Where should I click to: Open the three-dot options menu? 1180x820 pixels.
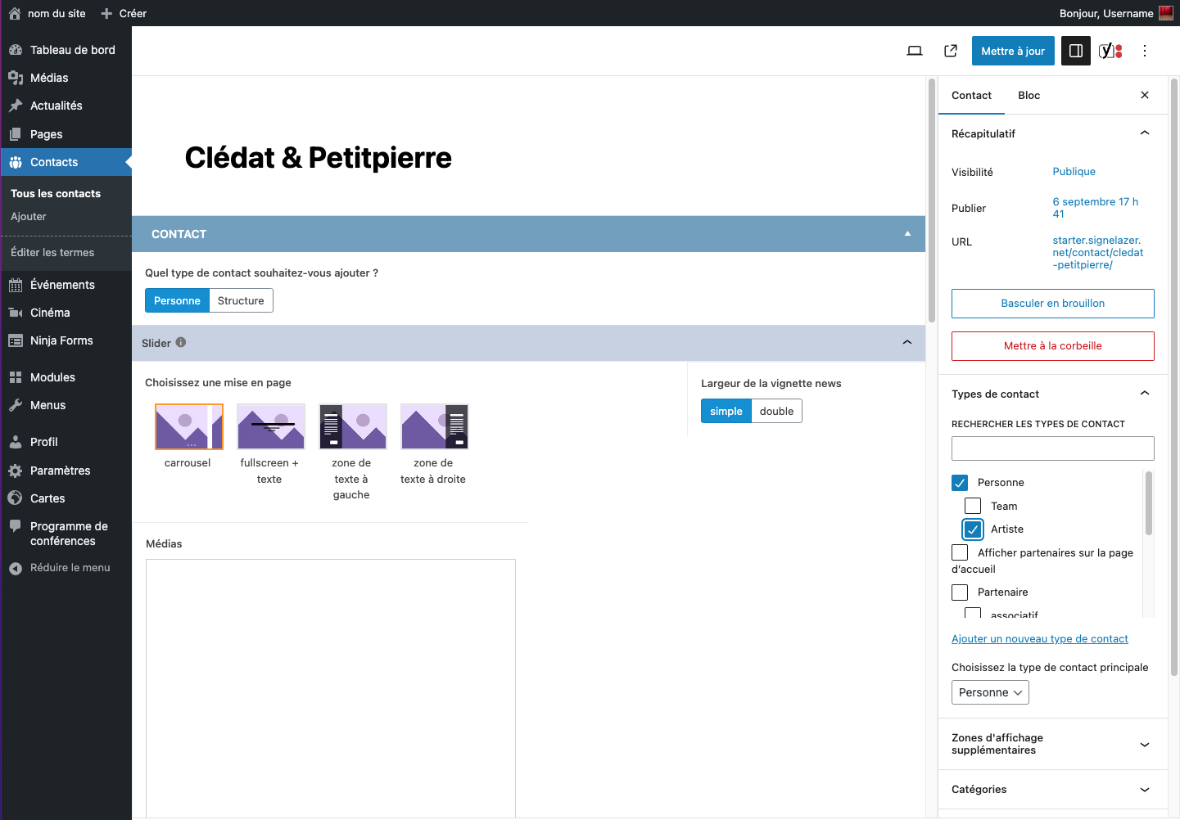[x=1145, y=51]
